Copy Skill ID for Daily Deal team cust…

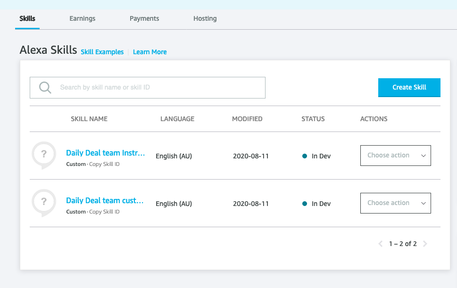104,212
